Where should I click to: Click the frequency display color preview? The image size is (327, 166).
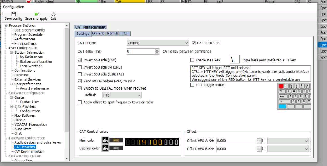(x=152, y=142)
